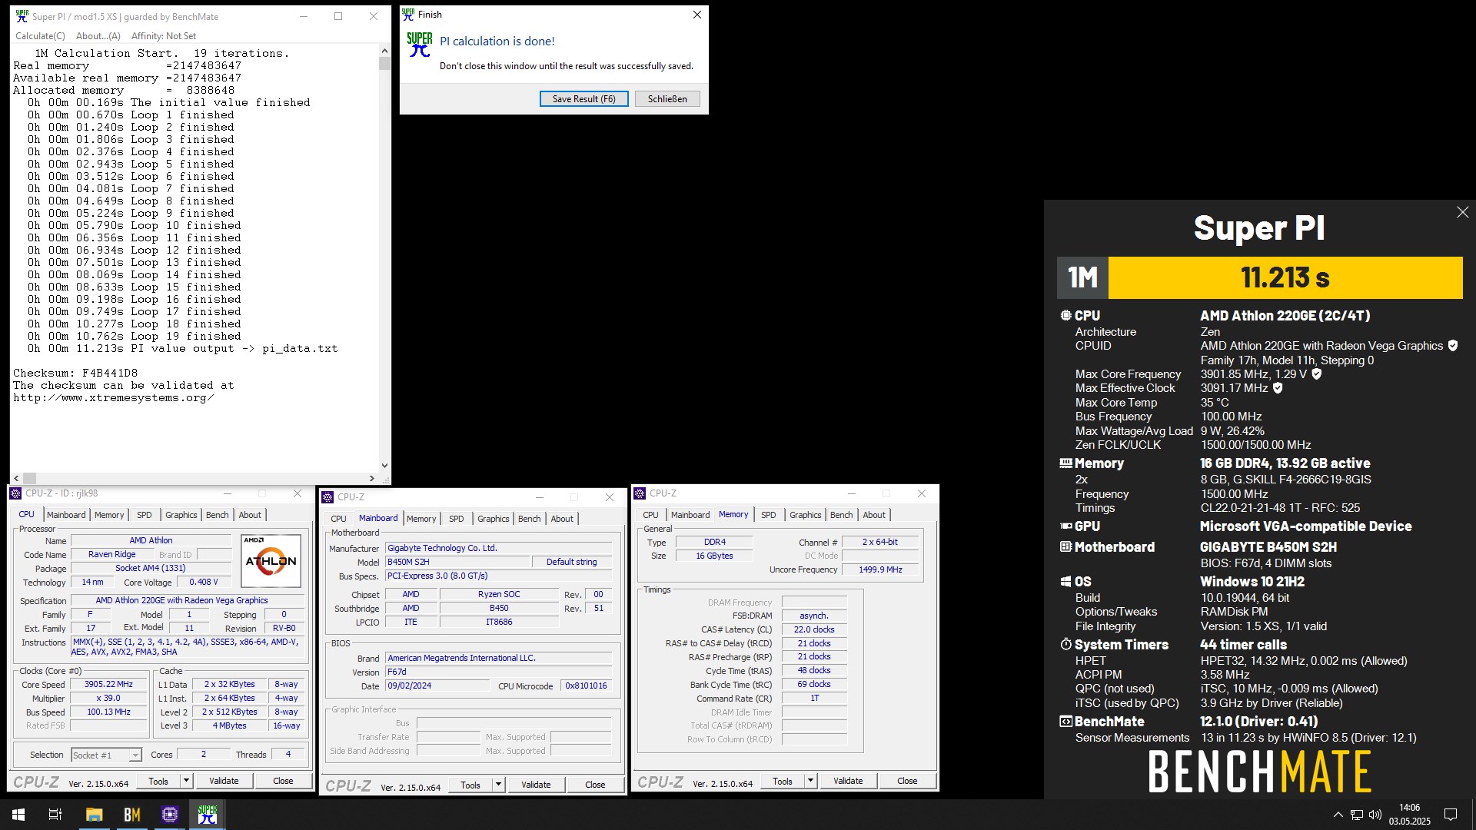Click Tools button in first CPU-Z window

[x=158, y=781]
